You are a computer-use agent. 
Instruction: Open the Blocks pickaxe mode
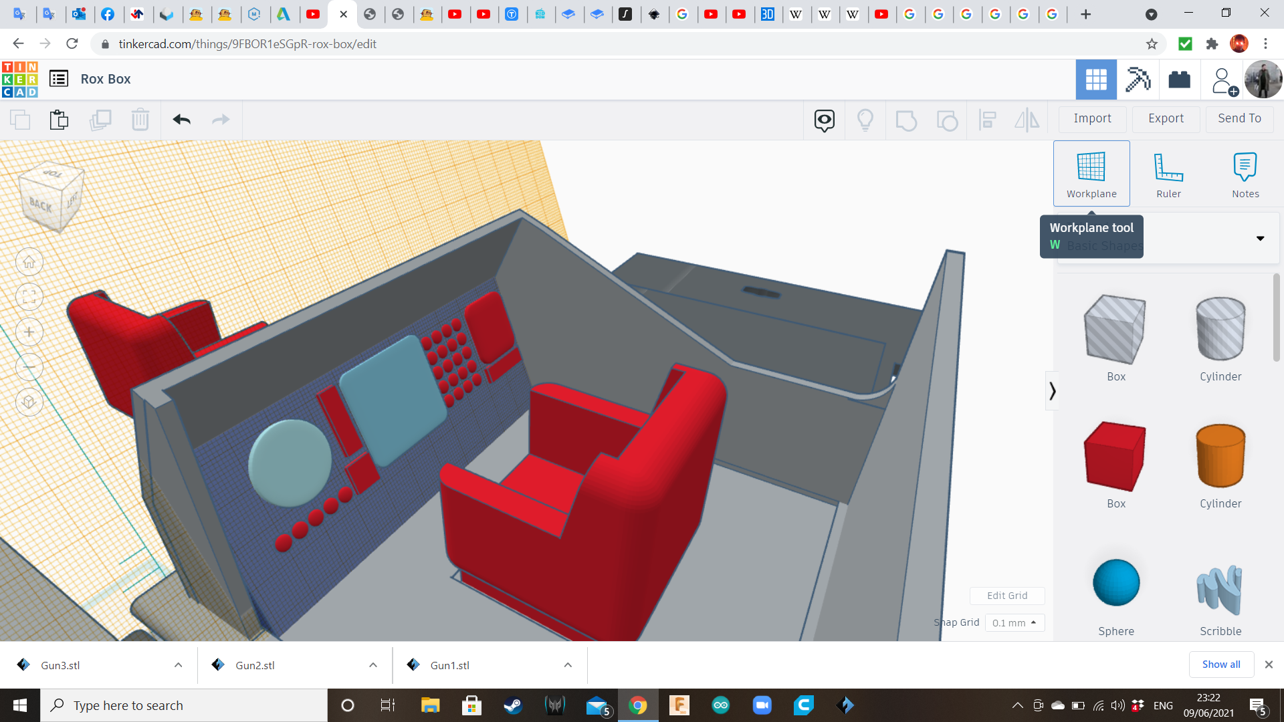coord(1138,80)
